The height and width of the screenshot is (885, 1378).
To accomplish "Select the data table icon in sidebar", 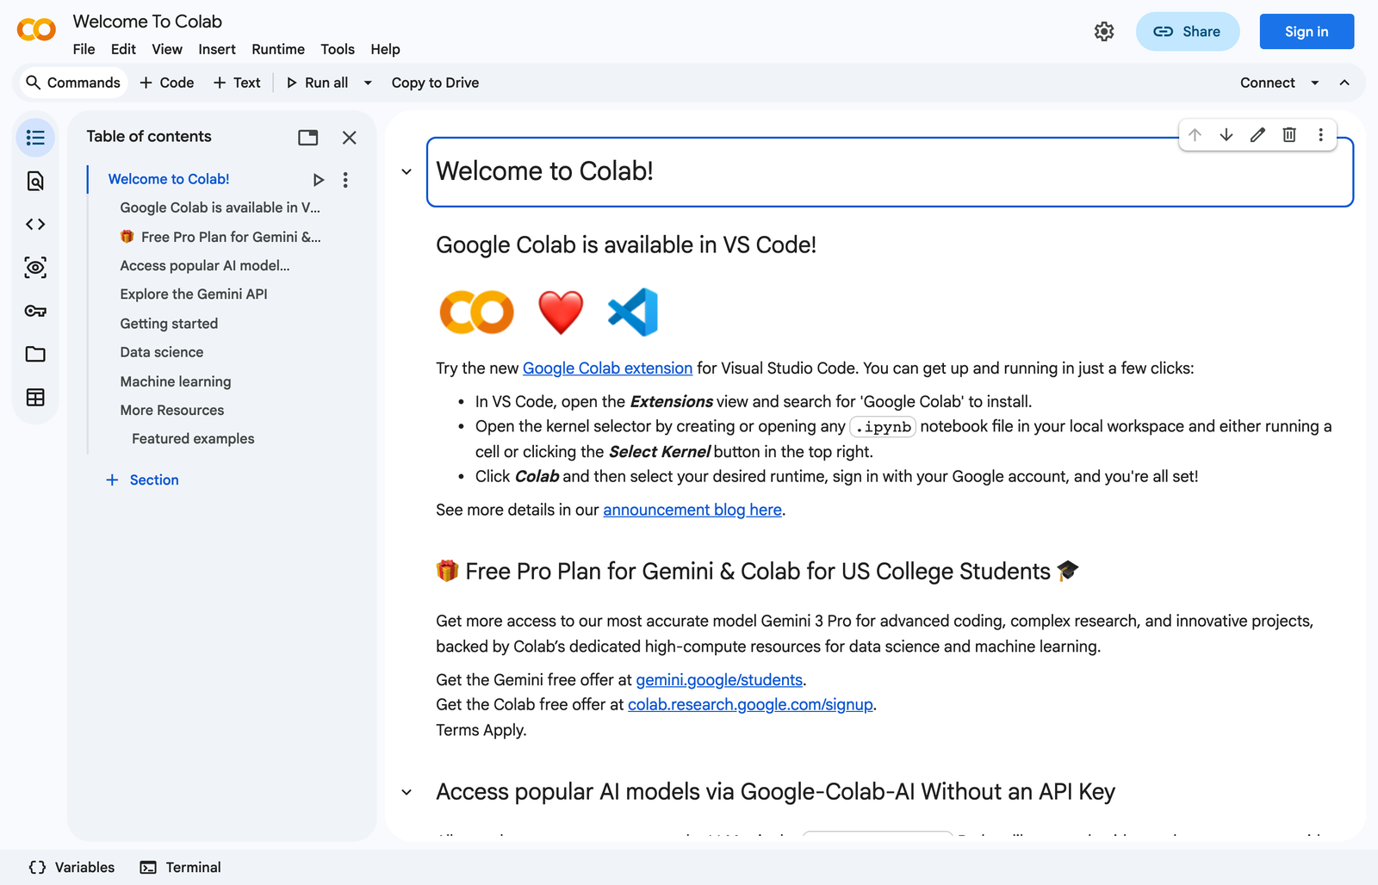I will (35, 397).
